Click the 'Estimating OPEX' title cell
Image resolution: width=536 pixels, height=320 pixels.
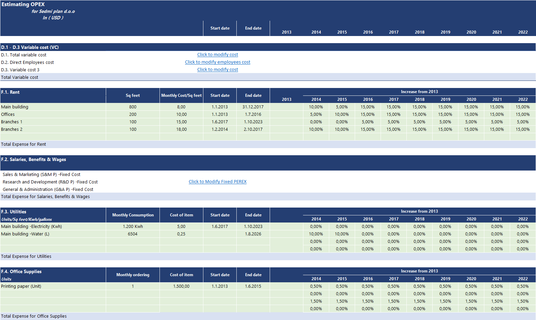tap(23, 4)
